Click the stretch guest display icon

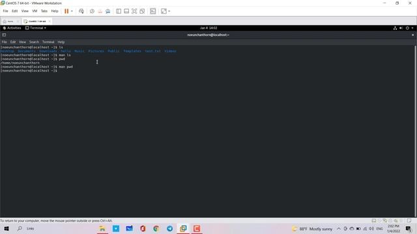[x=164, y=11]
